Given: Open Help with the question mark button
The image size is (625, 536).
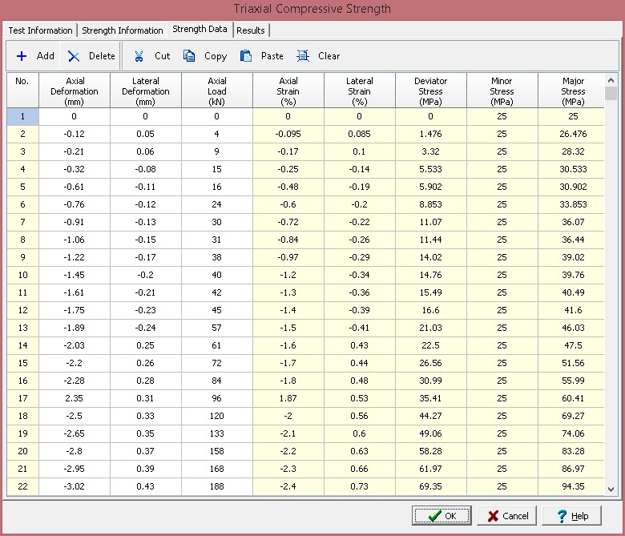Looking at the screenshot, I should (571, 516).
